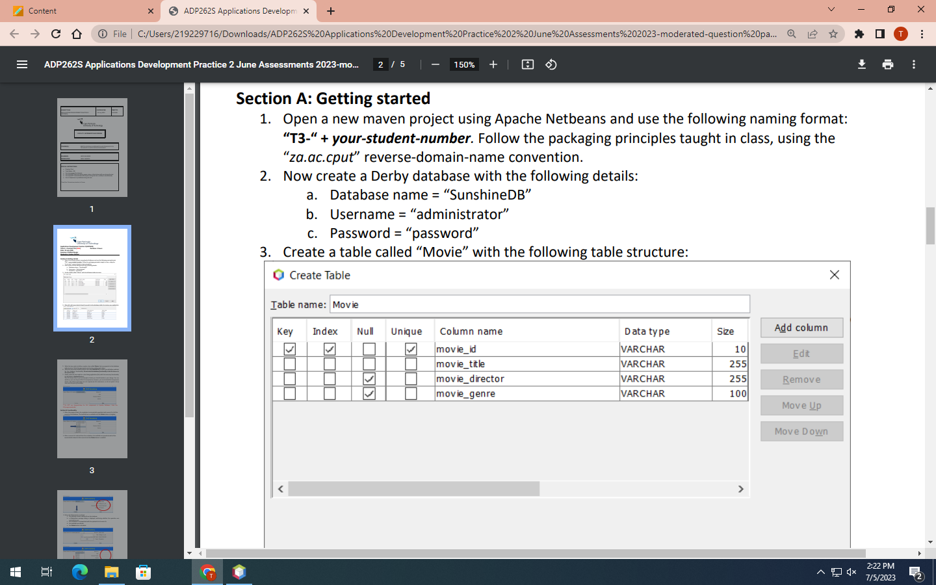Open Chrome's main three-dot menu
This screenshot has width=936, height=585.
pos(924,34)
